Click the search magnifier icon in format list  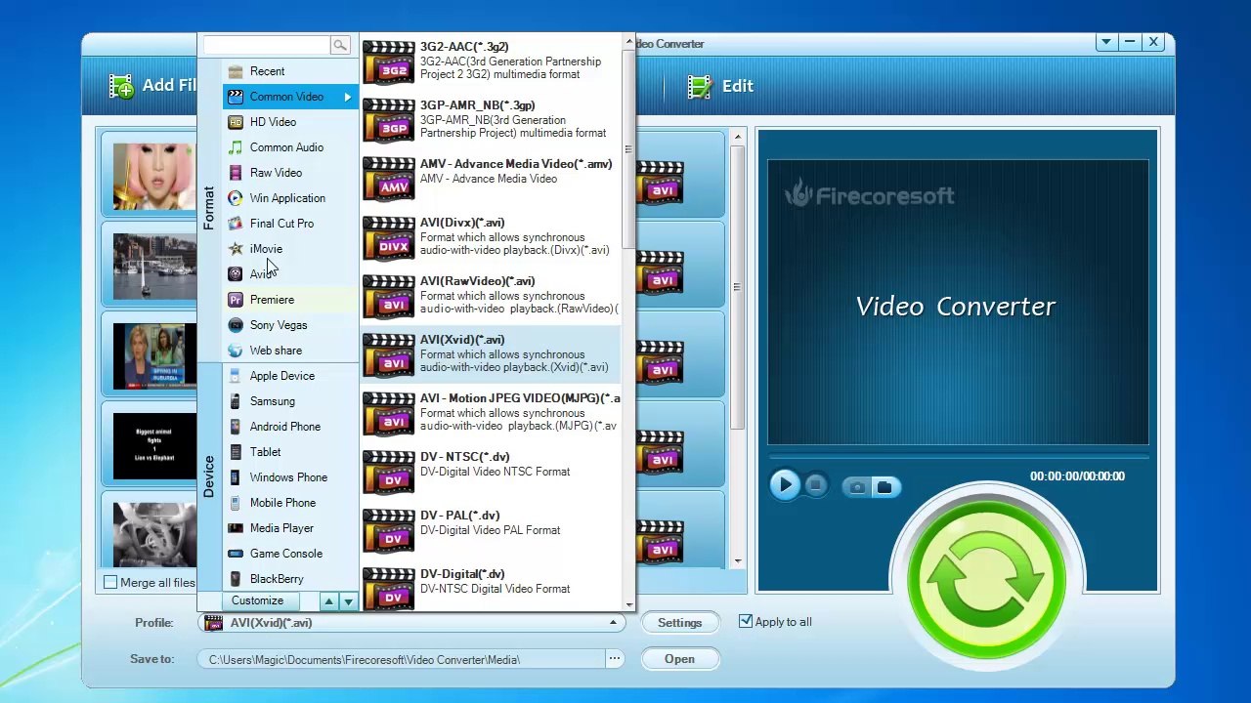(339, 45)
